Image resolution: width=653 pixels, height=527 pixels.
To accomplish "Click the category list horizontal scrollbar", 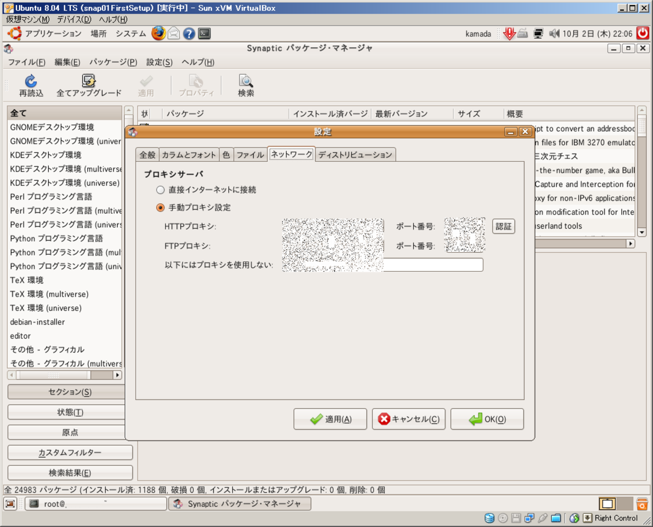I will (65, 375).
